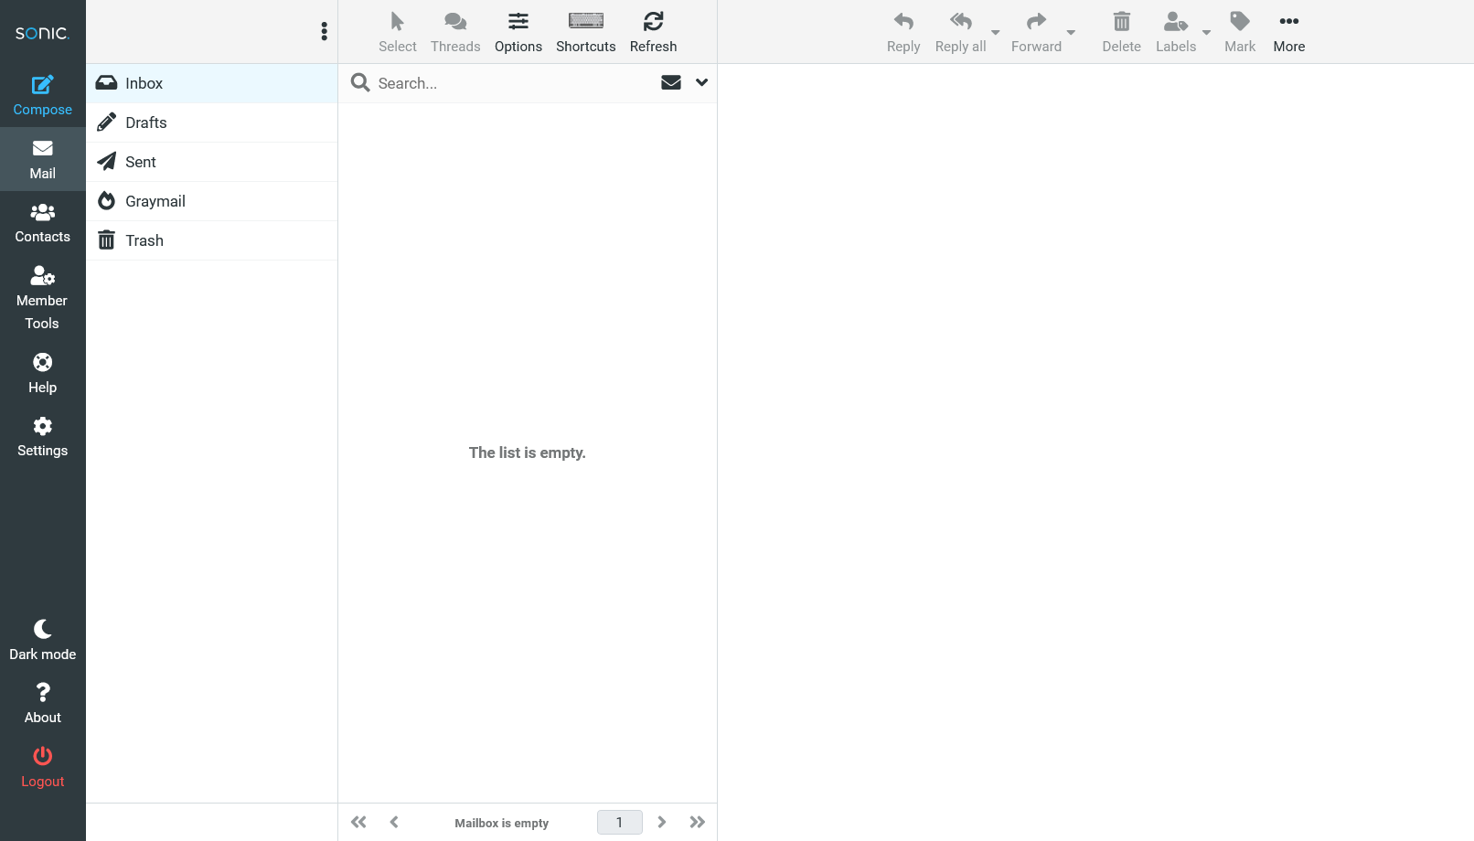Screen dimensions: 1474x841
Task: Open the folder actions three-dot menu
Action: pos(324,32)
